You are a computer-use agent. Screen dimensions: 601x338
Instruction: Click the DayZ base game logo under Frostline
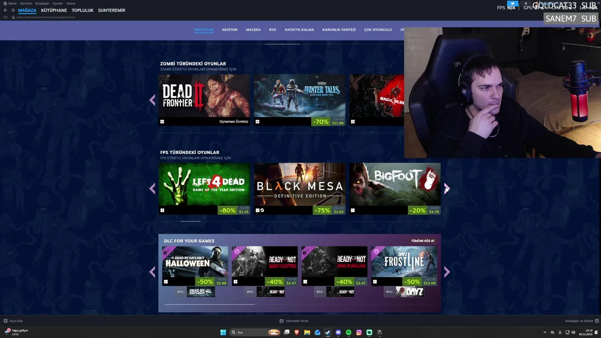(x=410, y=292)
